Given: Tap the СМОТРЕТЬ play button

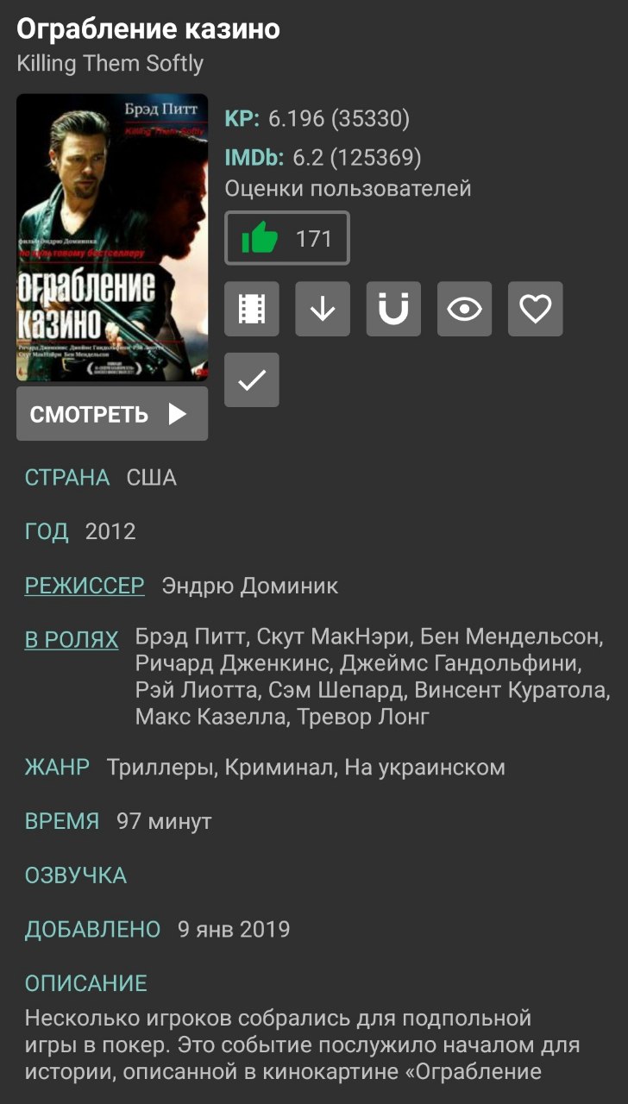Looking at the screenshot, I should click(112, 414).
